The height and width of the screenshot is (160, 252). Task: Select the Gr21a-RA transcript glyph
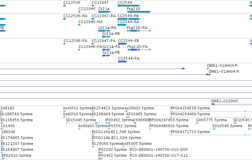point(104,31)
